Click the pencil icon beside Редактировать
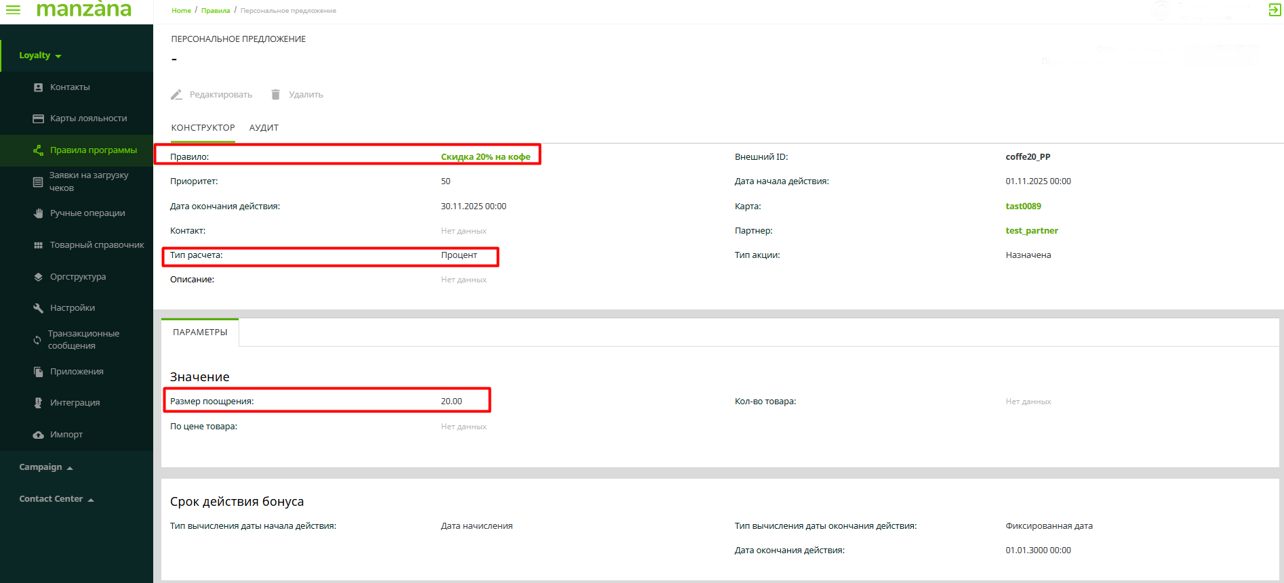 tap(177, 95)
